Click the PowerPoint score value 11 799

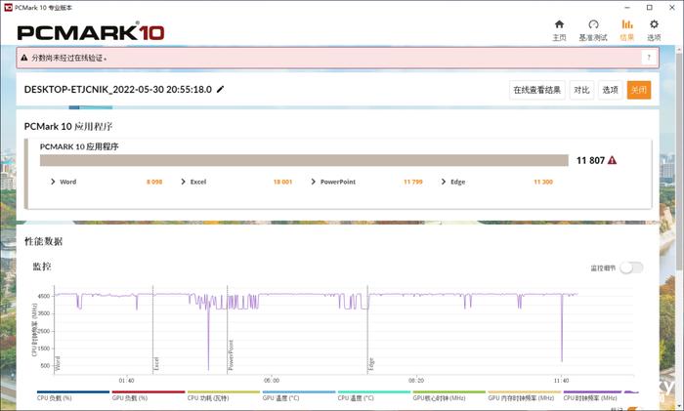coord(413,182)
